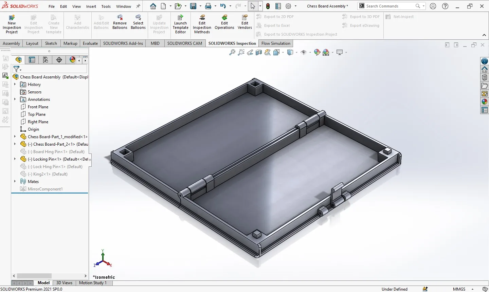The image size is (489, 292).
Task: Open PropertyManager tab icon
Action: tap(32, 60)
